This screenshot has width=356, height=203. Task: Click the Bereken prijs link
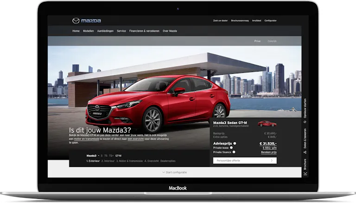click(x=269, y=152)
